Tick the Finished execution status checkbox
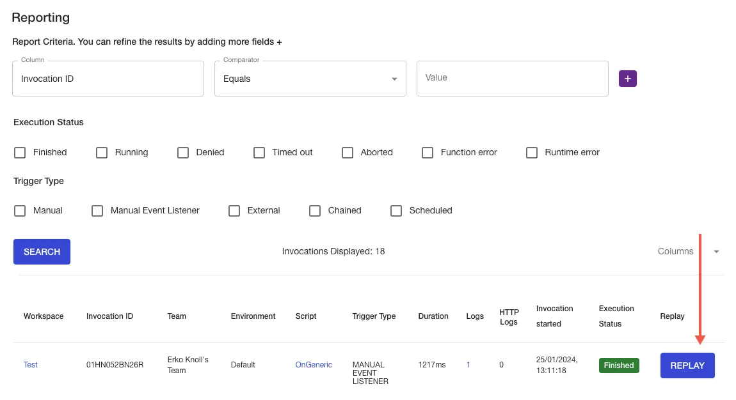 tap(20, 153)
